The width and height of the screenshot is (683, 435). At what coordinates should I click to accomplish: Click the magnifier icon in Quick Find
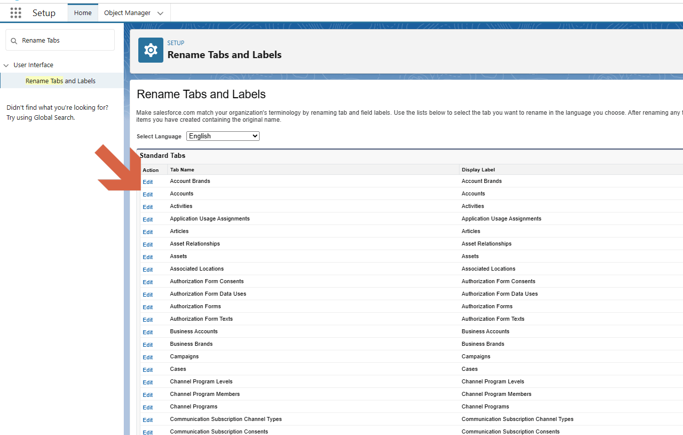click(14, 40)
